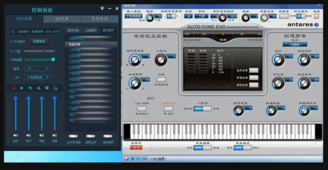Click the tracking knob in Auto-Tune top row
This screenshot has width=328, height=170.
pos(149,18)
